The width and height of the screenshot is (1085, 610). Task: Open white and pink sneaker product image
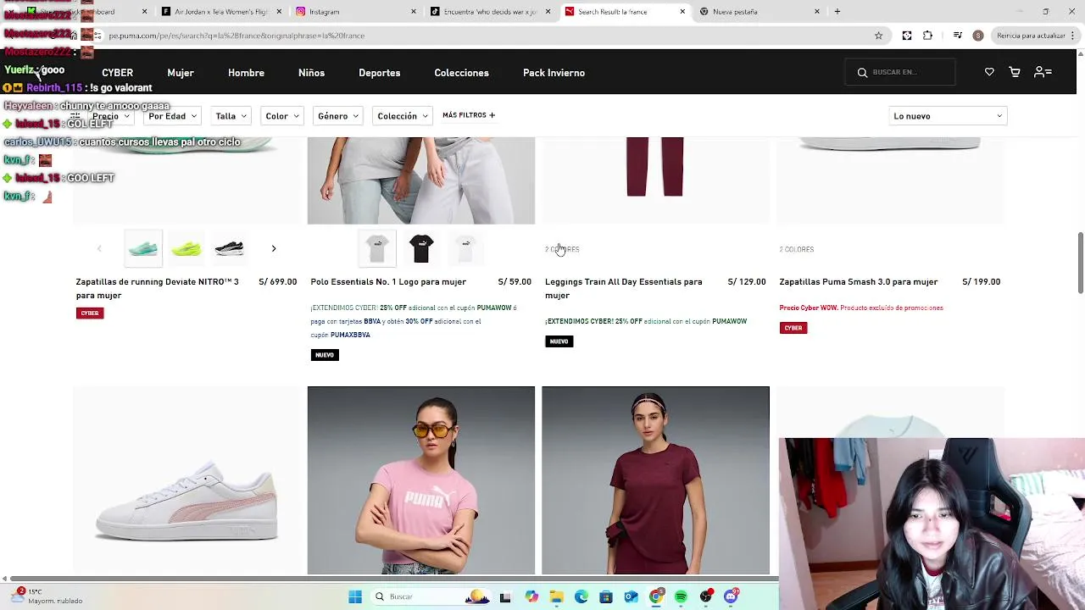click(186, 480)
